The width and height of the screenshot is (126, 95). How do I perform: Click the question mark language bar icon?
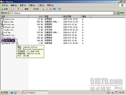click(x=116, y=92)
